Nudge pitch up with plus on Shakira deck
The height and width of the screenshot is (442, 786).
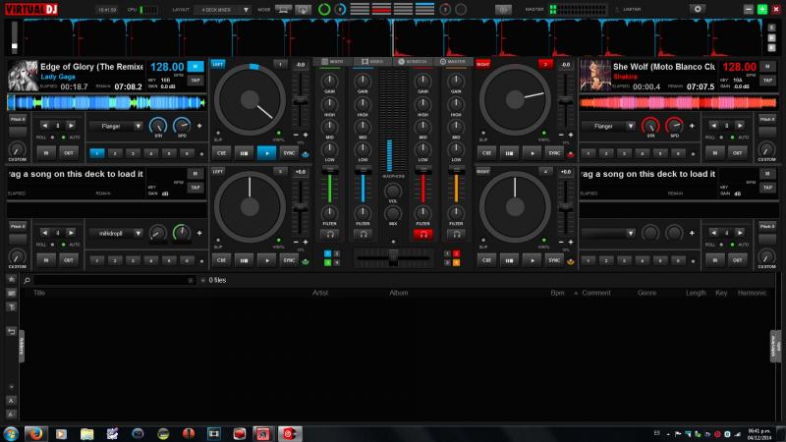571,135
